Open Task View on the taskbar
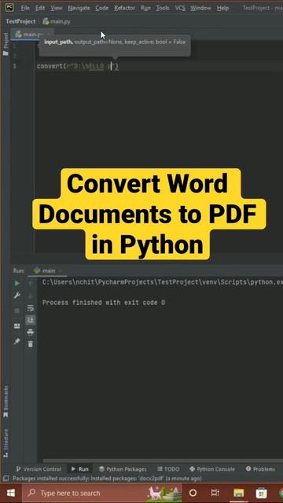 coord(215,493)
